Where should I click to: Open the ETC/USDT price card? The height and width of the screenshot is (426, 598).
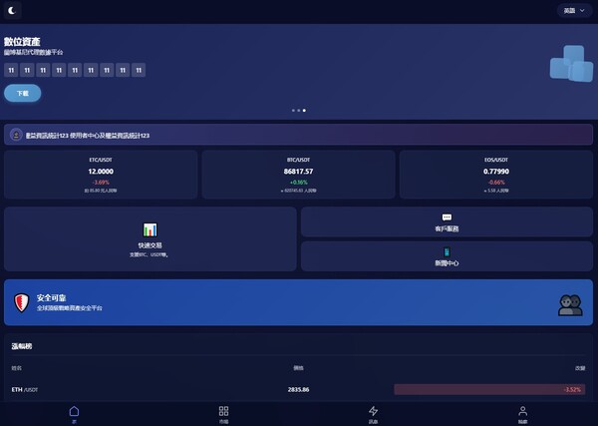[100, 175]
